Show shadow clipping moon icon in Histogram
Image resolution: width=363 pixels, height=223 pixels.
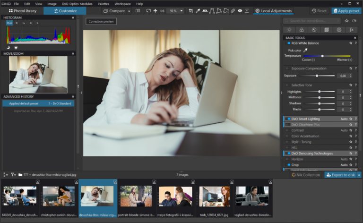coord(8,48)
